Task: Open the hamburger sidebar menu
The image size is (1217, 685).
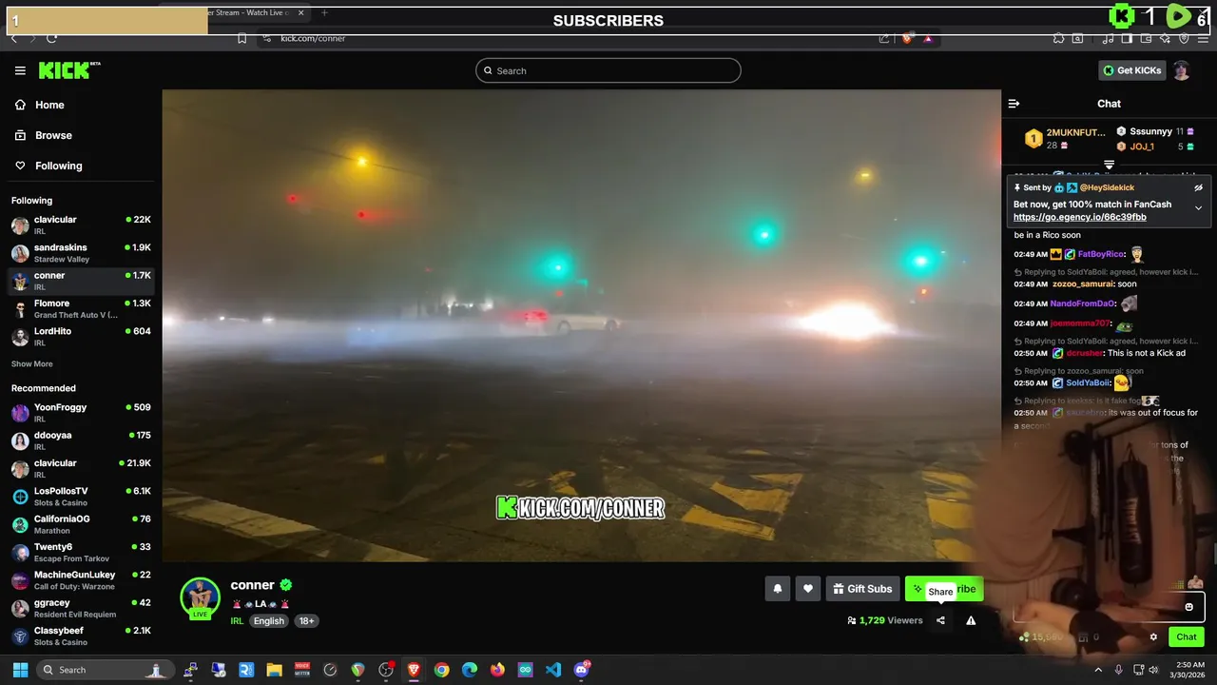Action: pyautogui.click(x=20, y=70)
